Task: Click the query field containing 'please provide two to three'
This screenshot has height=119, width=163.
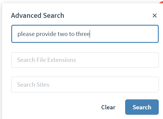Action: click(x=85, y=34)
